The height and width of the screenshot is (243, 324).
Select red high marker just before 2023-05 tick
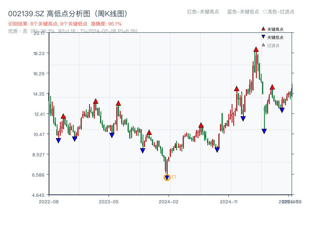(x=96, y=101)
